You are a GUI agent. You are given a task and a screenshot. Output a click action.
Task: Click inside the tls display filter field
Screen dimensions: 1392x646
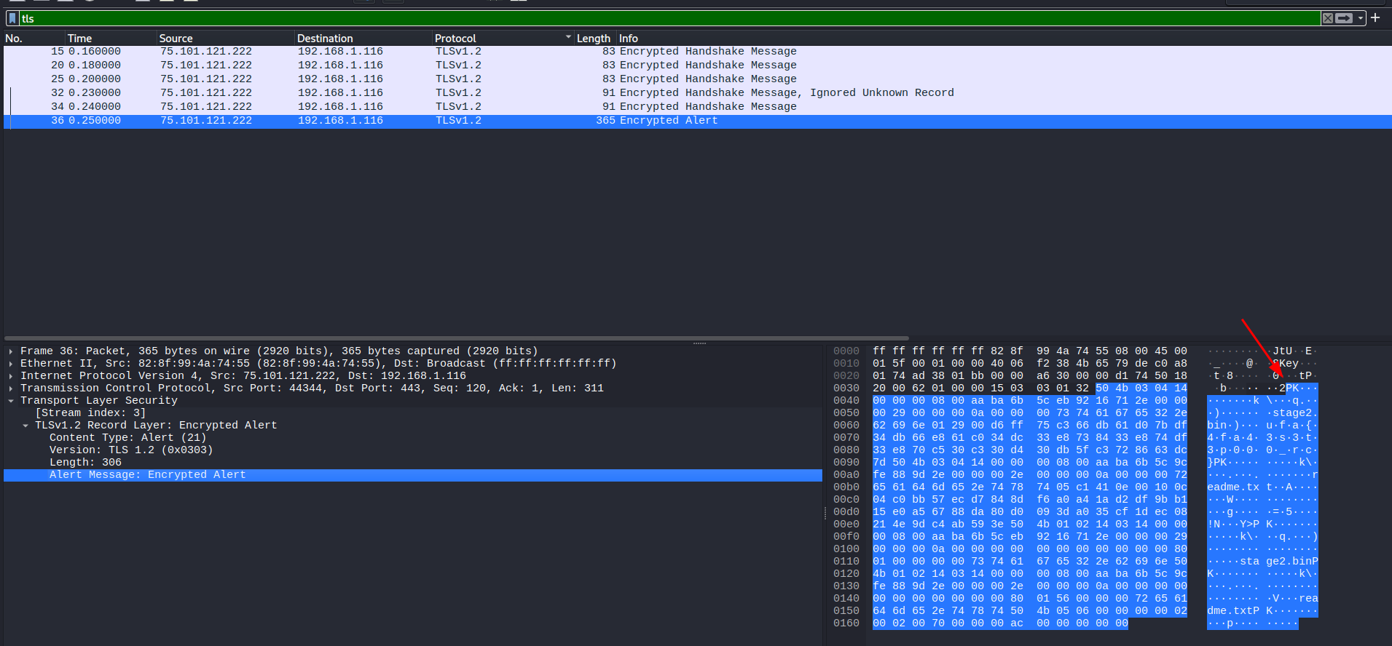670,18
